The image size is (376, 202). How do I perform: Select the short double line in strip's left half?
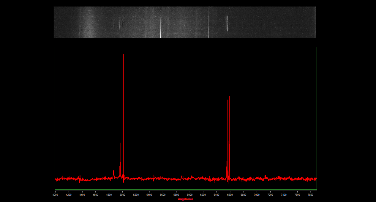[x=121, y=23]
